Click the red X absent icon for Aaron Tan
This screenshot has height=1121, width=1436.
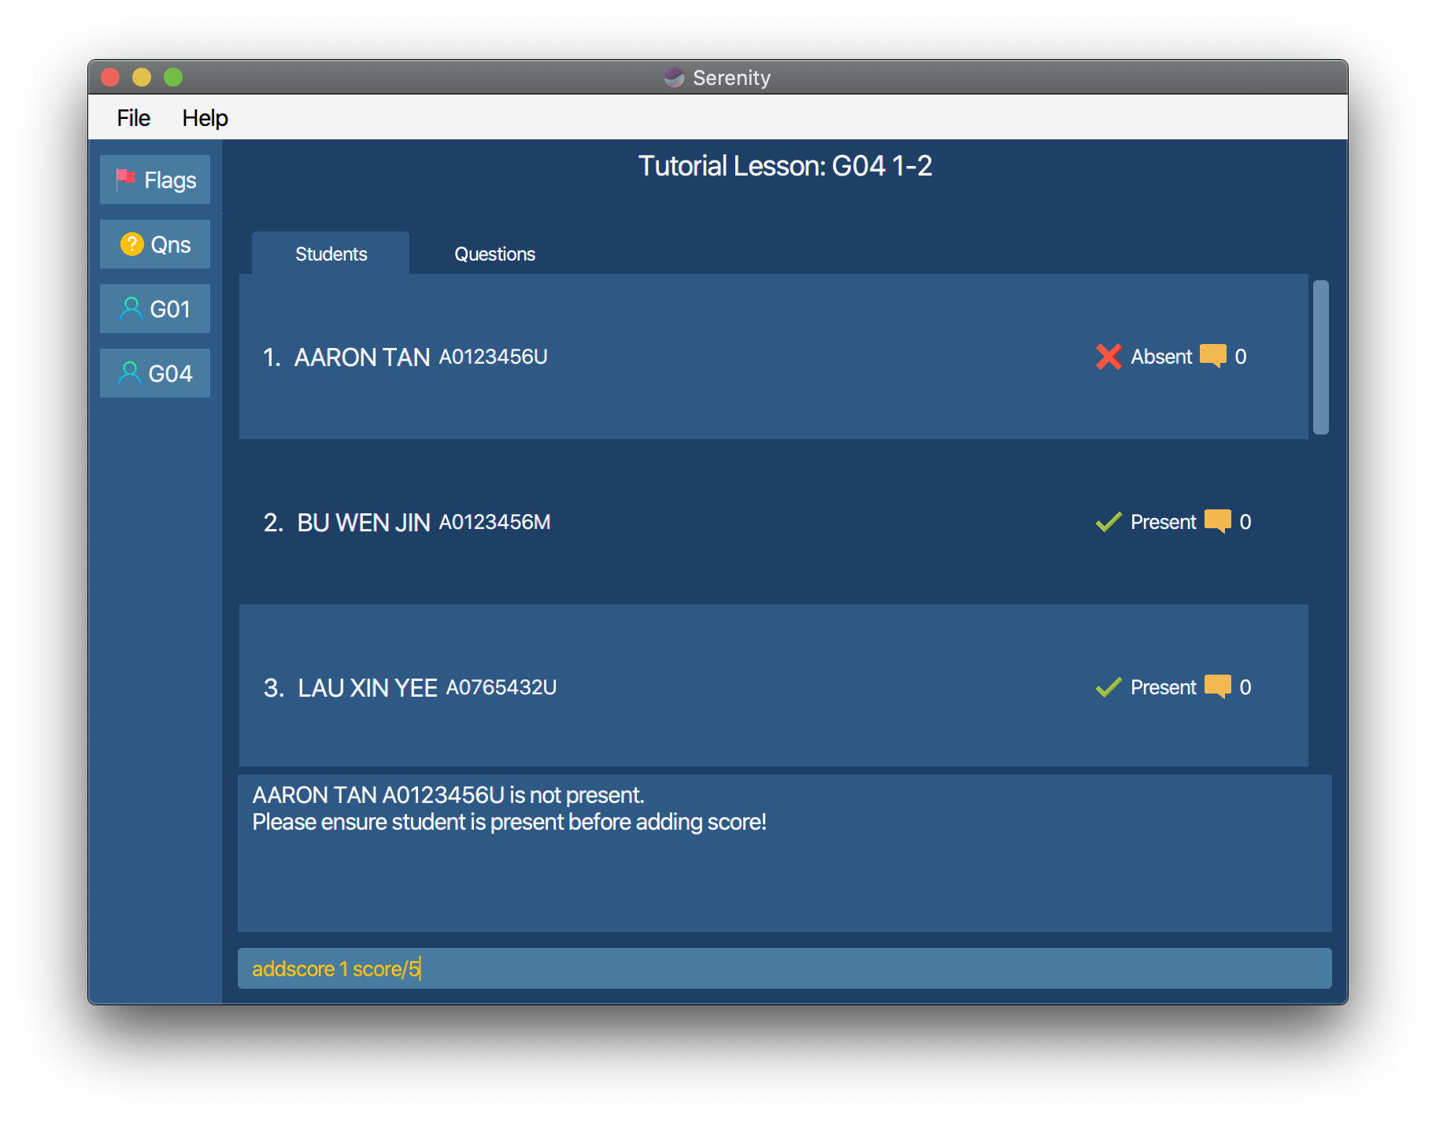[1108, 357]
